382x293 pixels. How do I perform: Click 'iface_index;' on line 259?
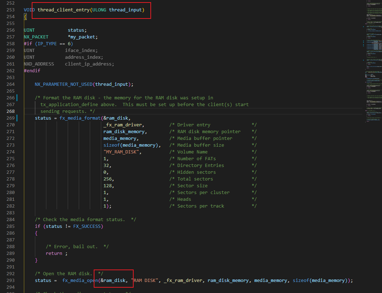pos(81,50)
